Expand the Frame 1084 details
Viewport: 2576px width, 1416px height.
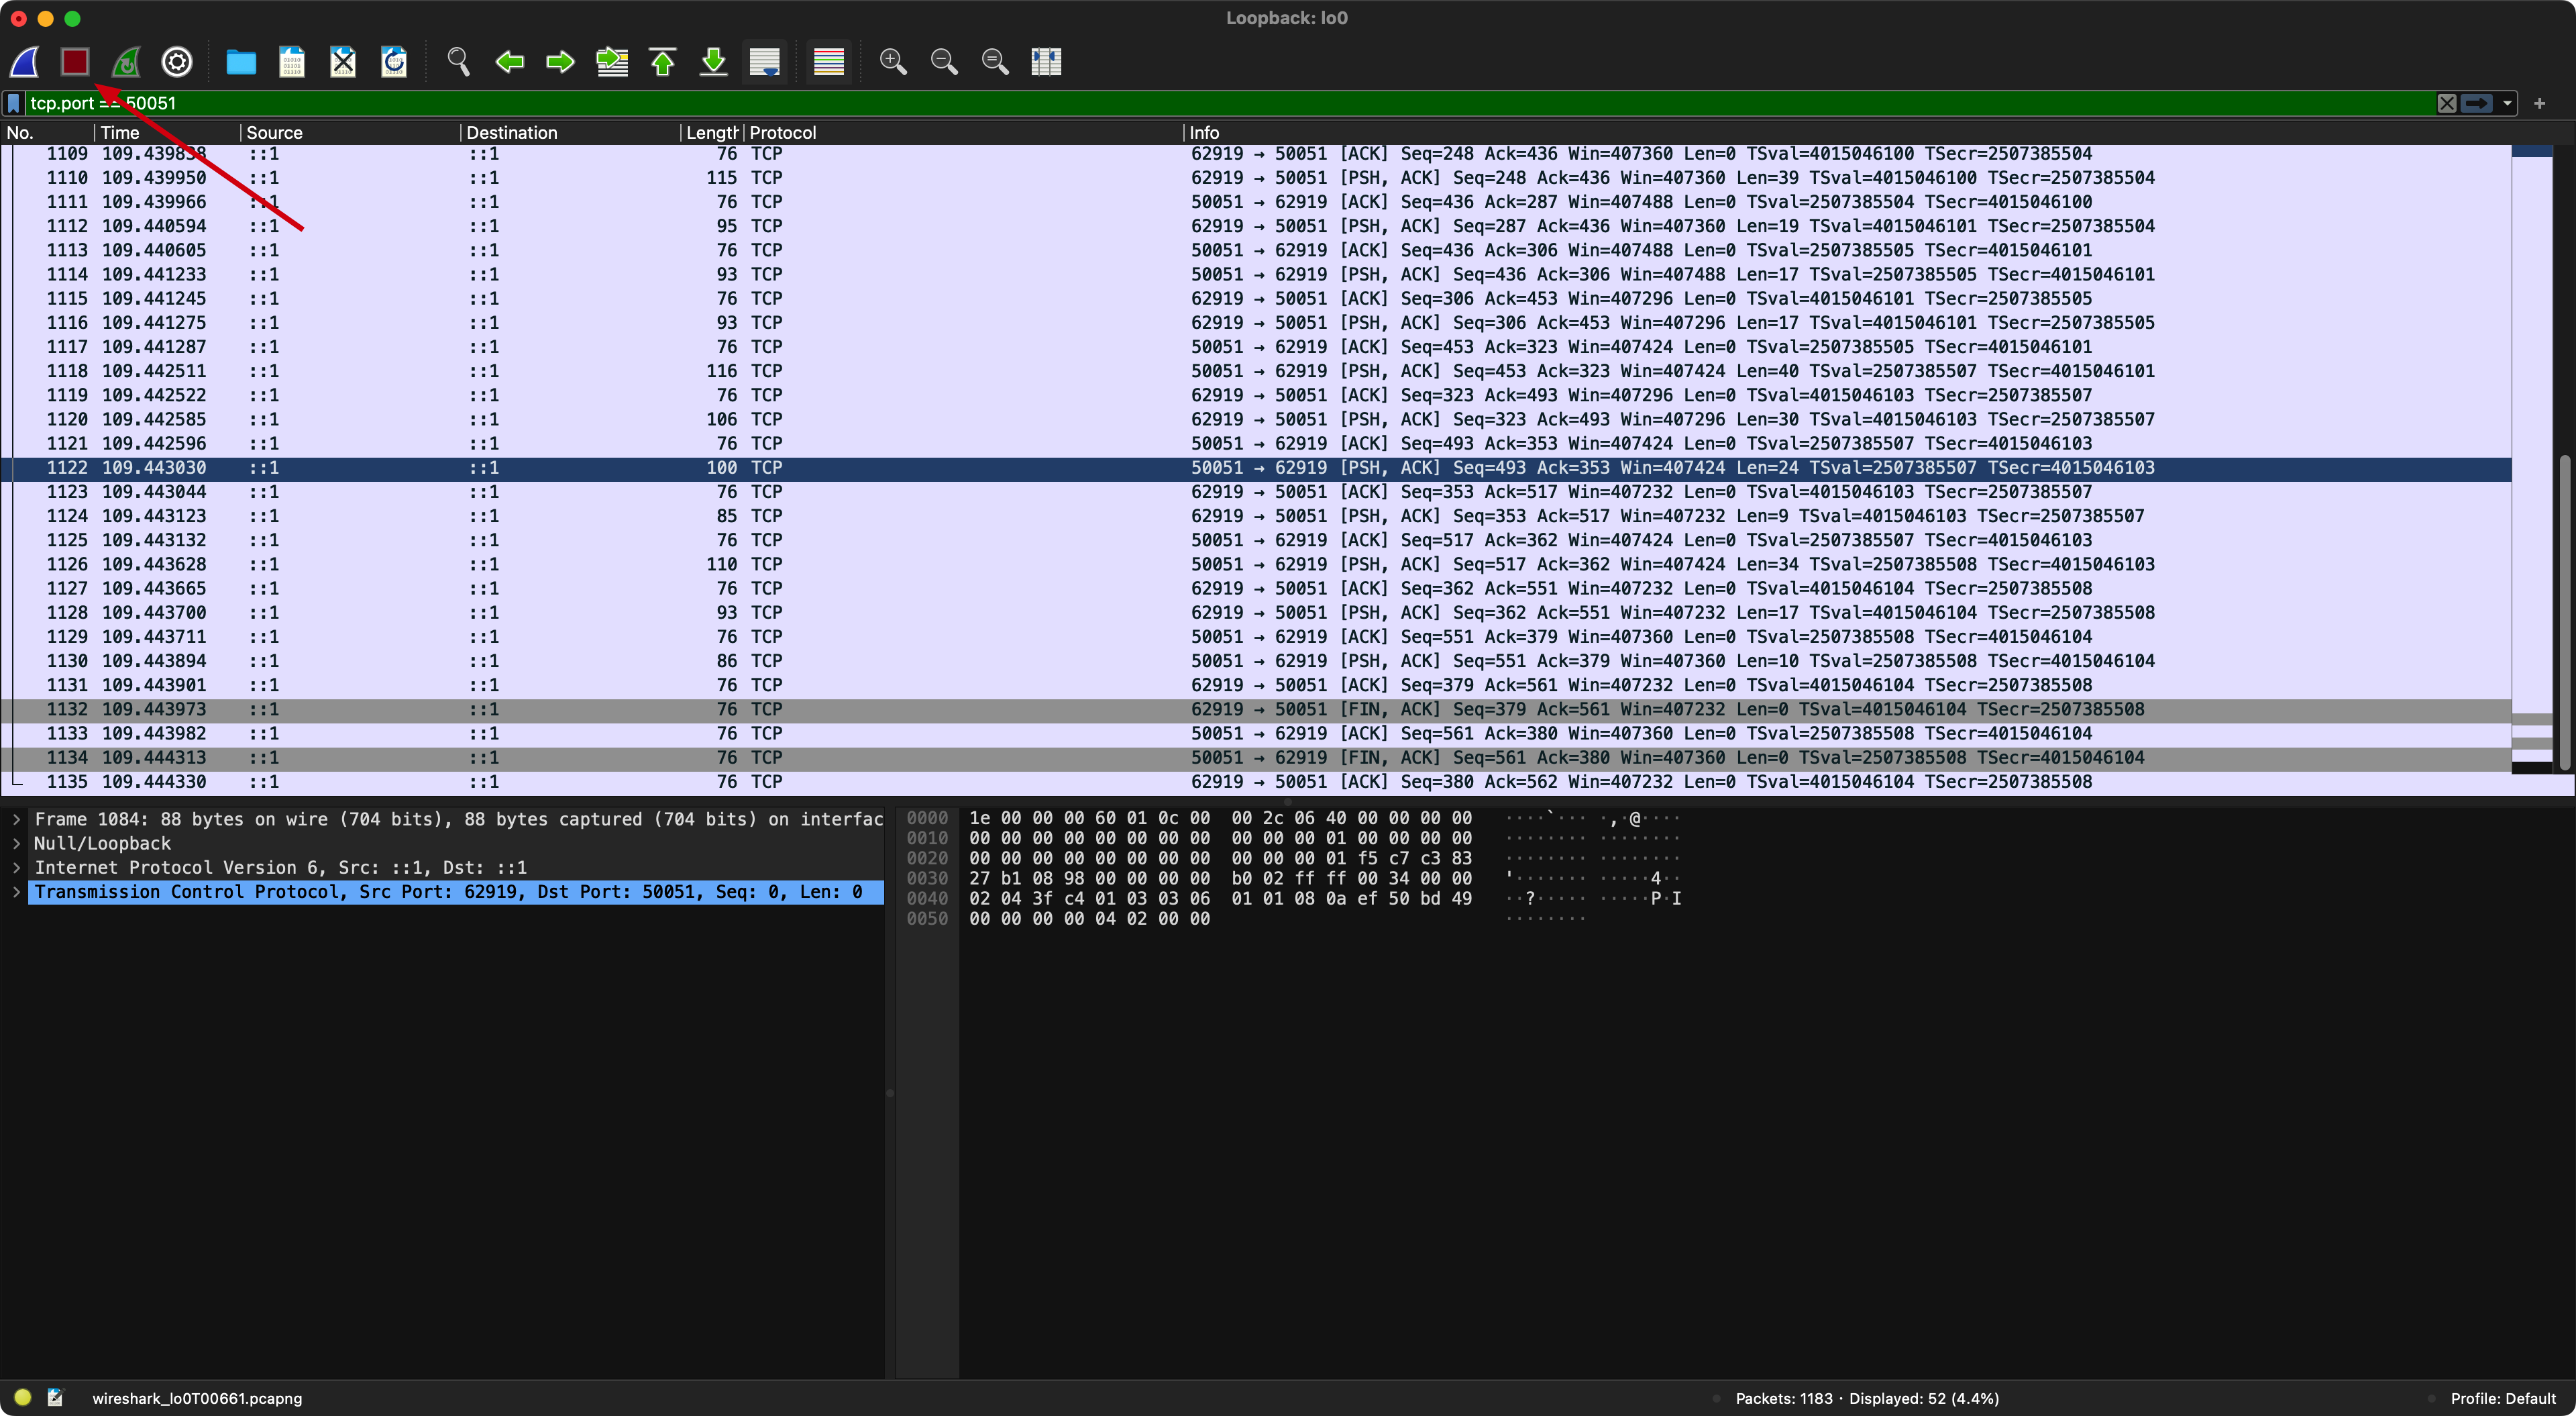(17, 819)
